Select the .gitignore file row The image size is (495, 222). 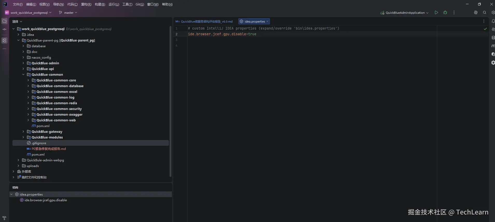pyautogui.click(x=90, y=143)
